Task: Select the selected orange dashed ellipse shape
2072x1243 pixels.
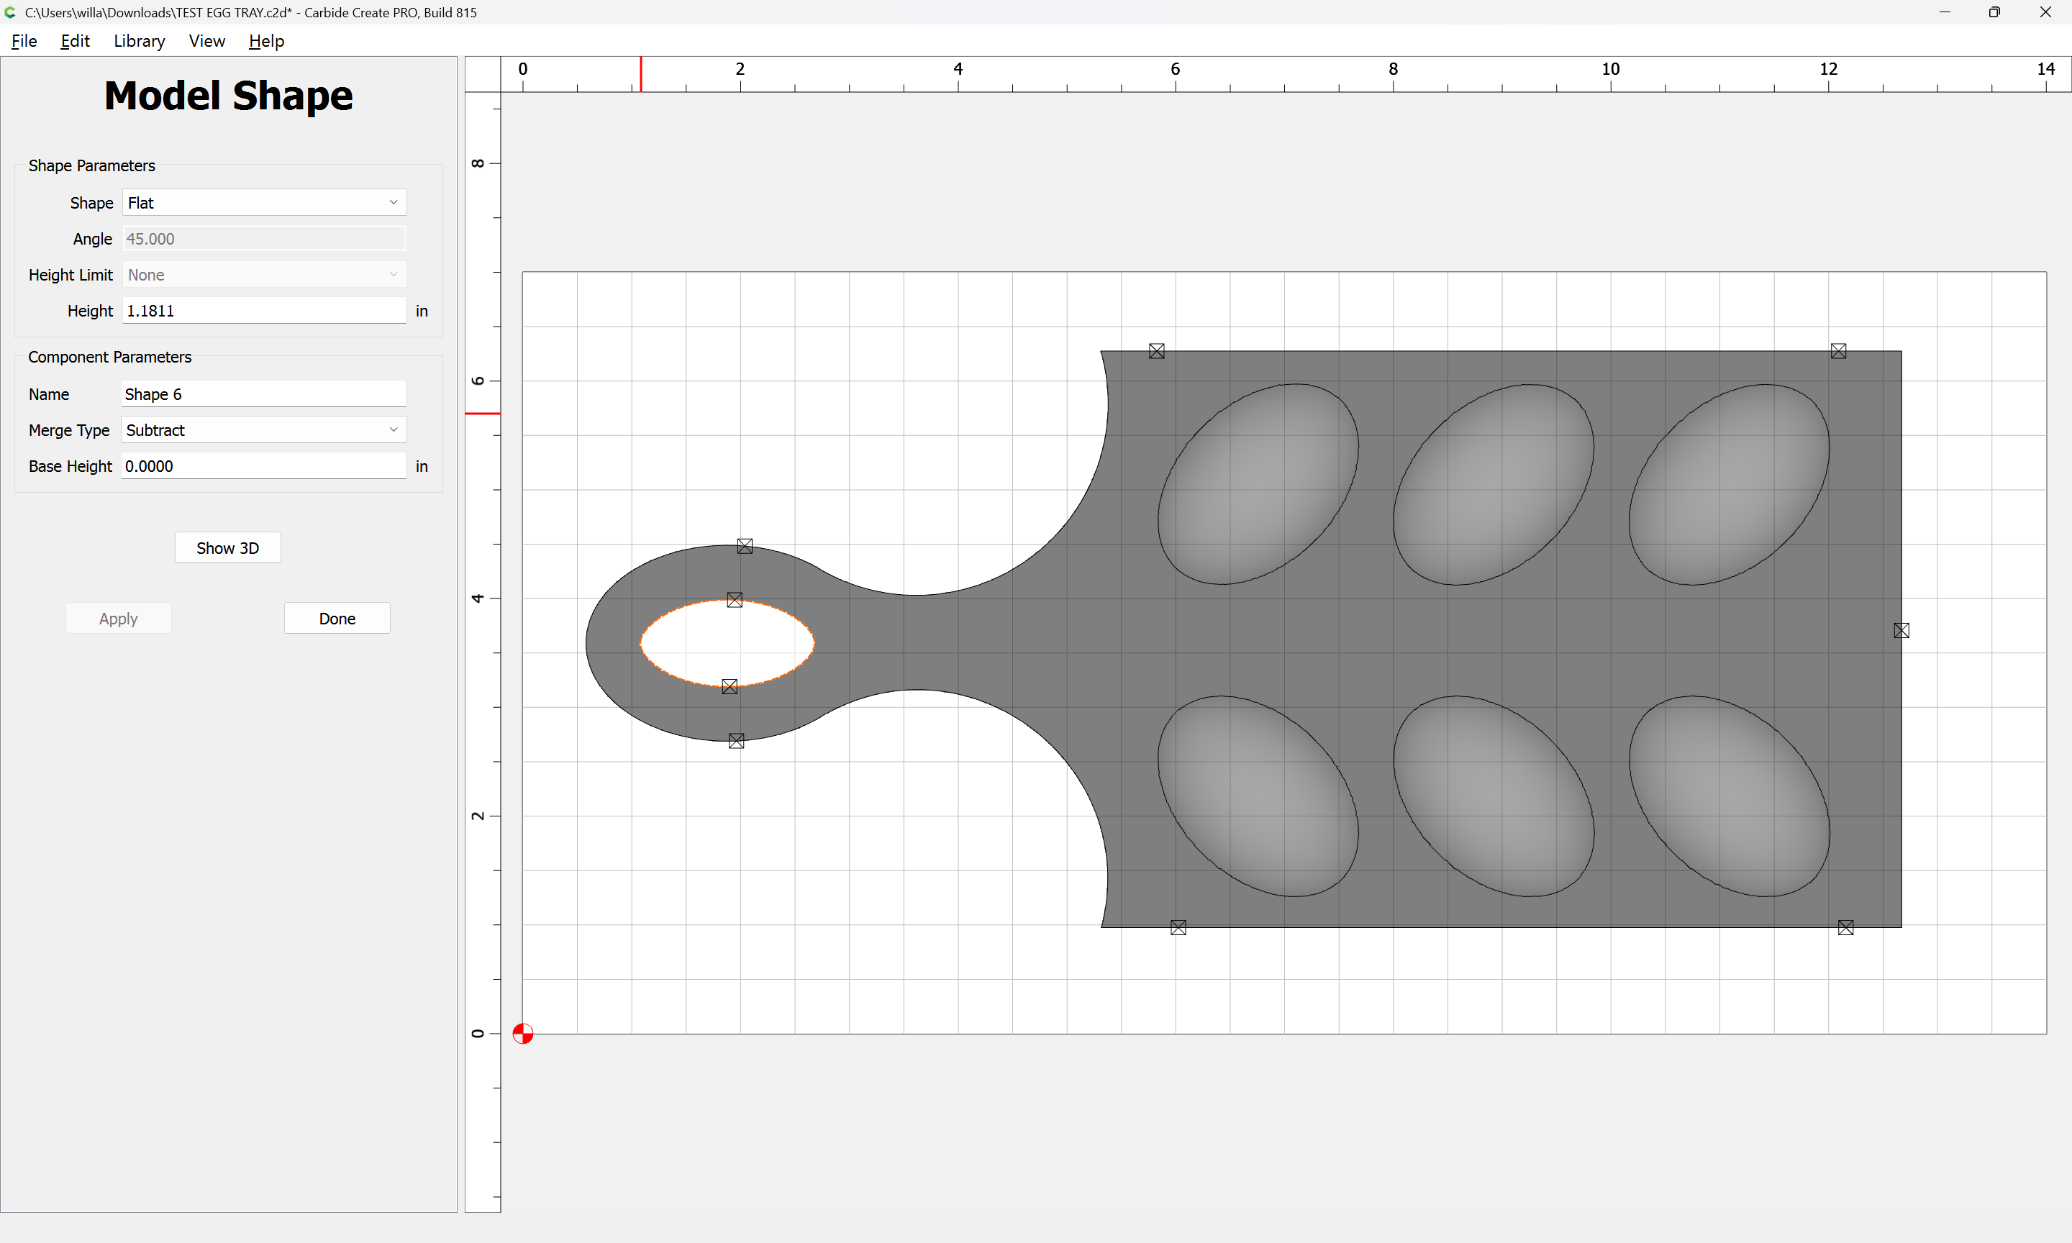Action: point(727,643)
